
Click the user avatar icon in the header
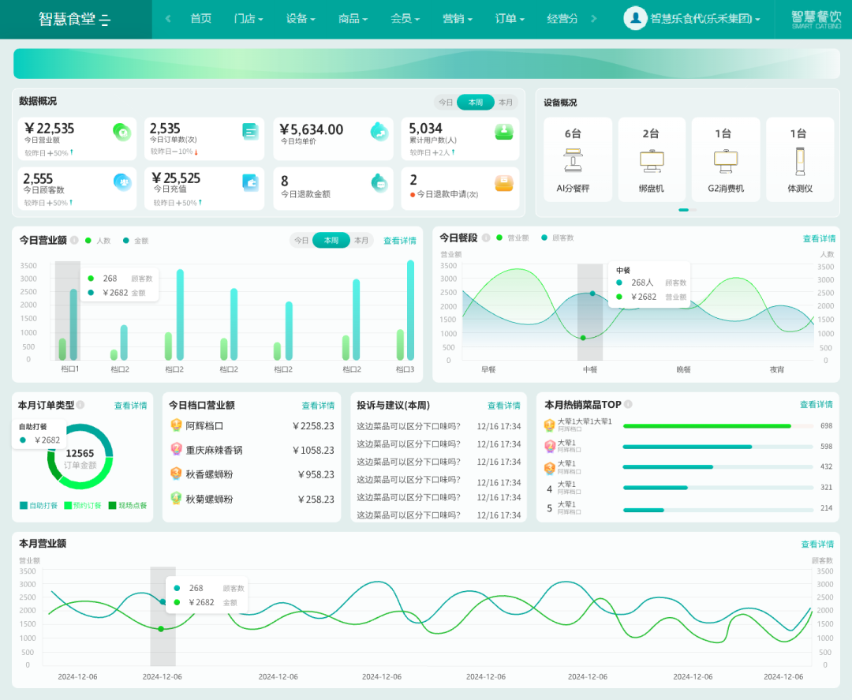(x=634, y=18)
